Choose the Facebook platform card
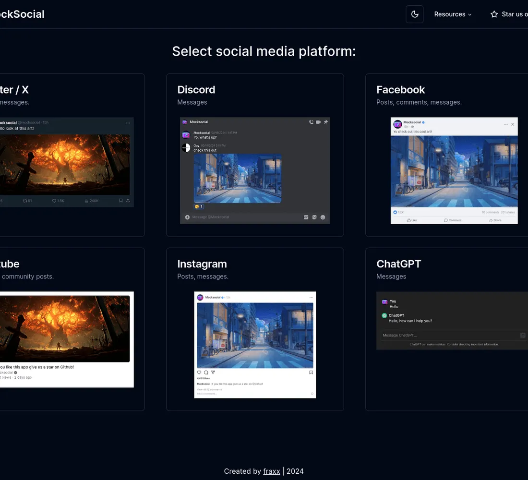The image size is (528, 480). [x=446, y=155]
